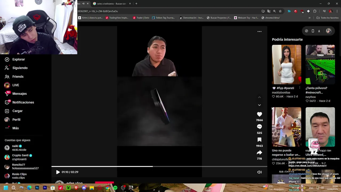This screenshot has height=192, width=341.
Task: Click Cargar to upload a video
Action: click(14, 111)
